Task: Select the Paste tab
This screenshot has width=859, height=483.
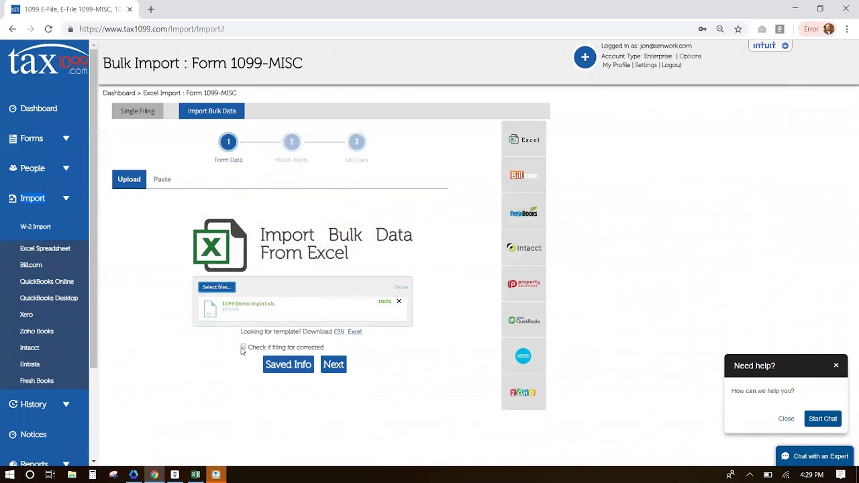Action: pos(162,179)
